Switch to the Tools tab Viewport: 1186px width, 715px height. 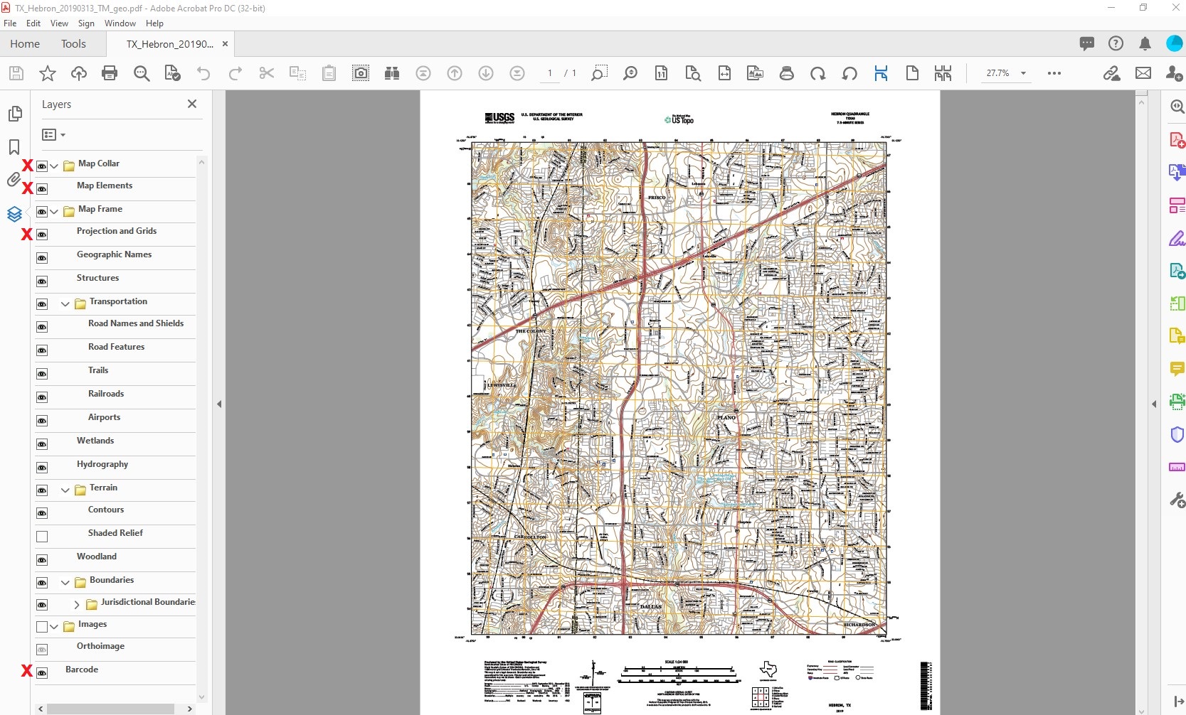(x=74, y=43)
